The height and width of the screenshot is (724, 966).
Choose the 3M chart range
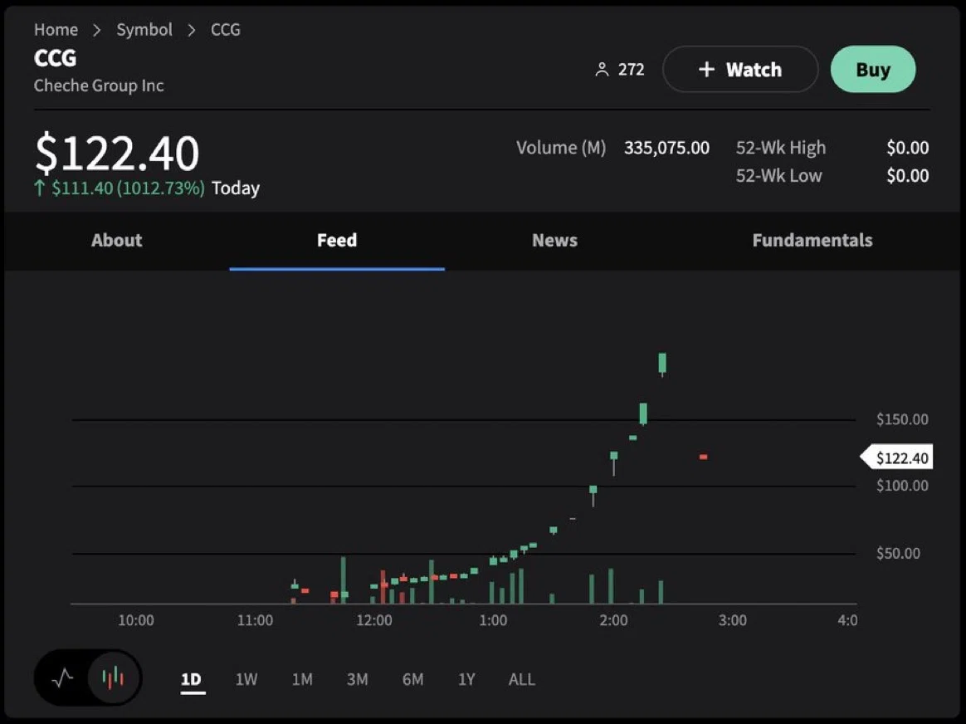click(x=358, y=679)
